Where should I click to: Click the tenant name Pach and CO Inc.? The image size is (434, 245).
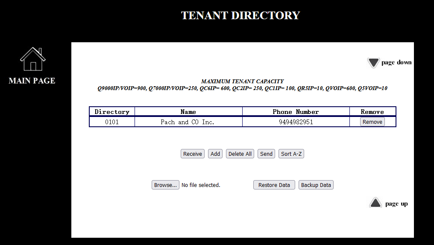[188, 122]
